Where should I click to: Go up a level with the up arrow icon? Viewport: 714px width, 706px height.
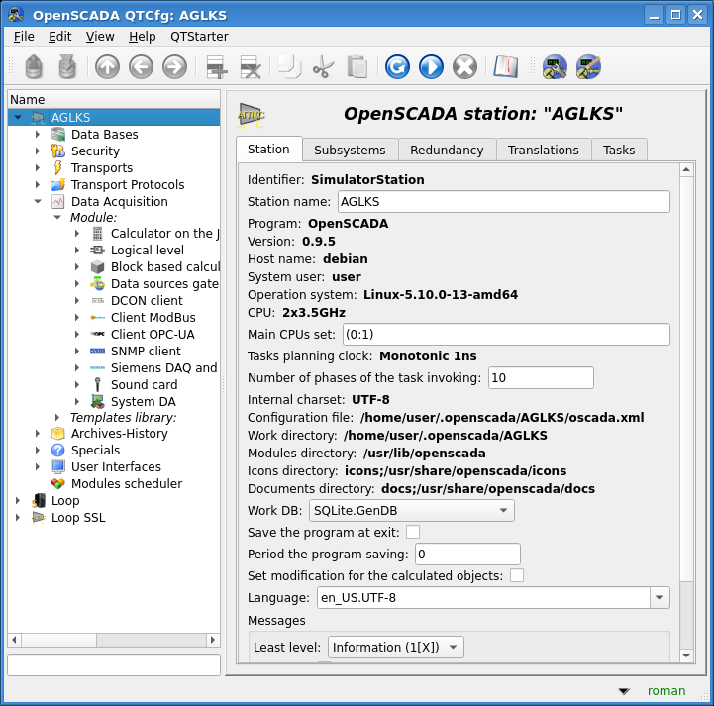point(107,67)
